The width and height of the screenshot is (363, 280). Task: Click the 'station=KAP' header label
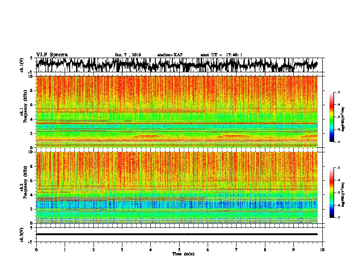point(170,55)
